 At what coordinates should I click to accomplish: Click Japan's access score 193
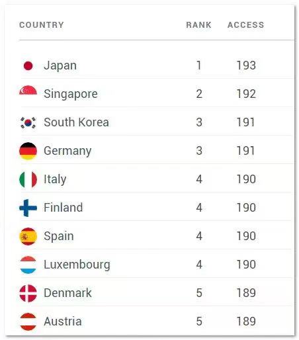pos(246,65)
